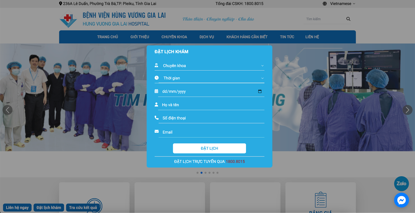Go to next slide with right arrow

[x=407, y=110]
